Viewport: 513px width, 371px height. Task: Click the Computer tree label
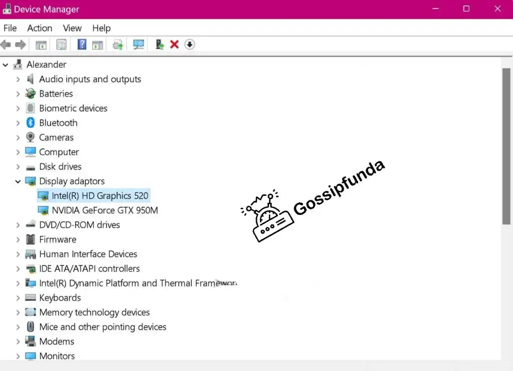point(59,152)
